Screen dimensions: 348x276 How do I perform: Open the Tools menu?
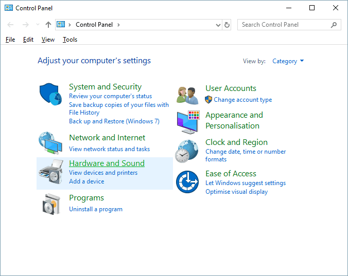click(x=70, y=40)
